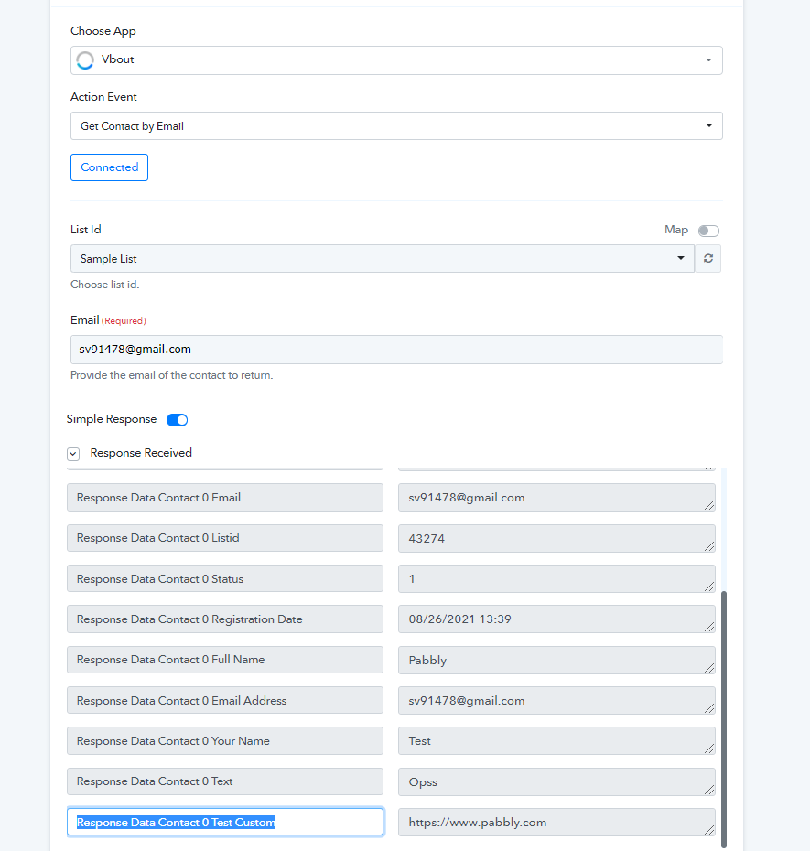
Task: Open the Choose App dropdown showing Vbout
Action: click(x=396, y=60)
